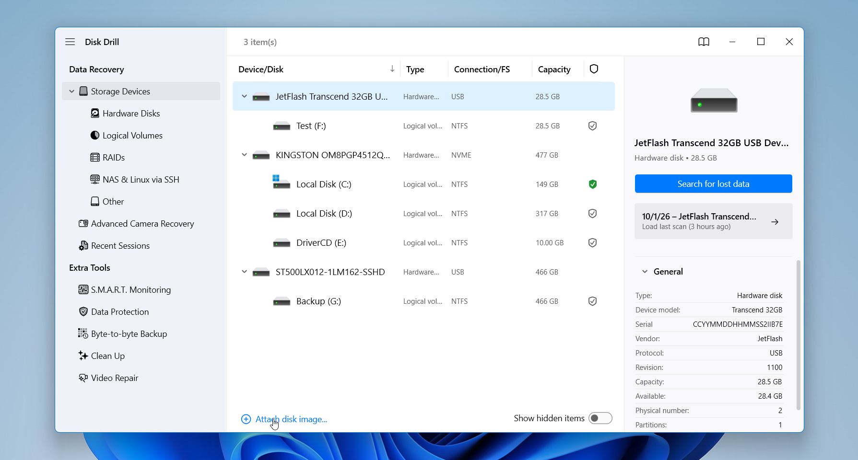The image size is (858, 460).
Task: Click the S.M.A.R.T. Monitoring icon
Action: click(83, 289)
